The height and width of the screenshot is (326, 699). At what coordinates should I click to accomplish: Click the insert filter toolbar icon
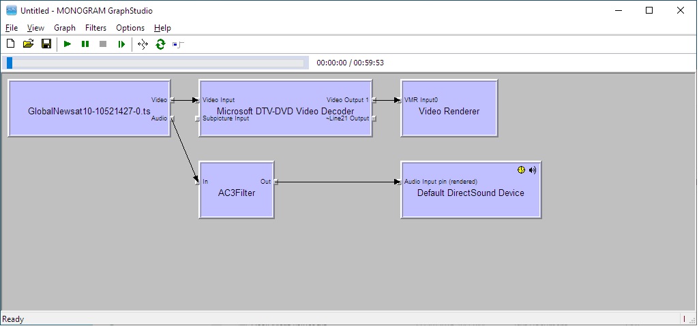(178, 44)
